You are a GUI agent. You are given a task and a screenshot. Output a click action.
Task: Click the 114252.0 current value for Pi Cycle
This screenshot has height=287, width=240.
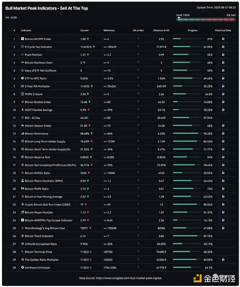[x=86, y=47]
